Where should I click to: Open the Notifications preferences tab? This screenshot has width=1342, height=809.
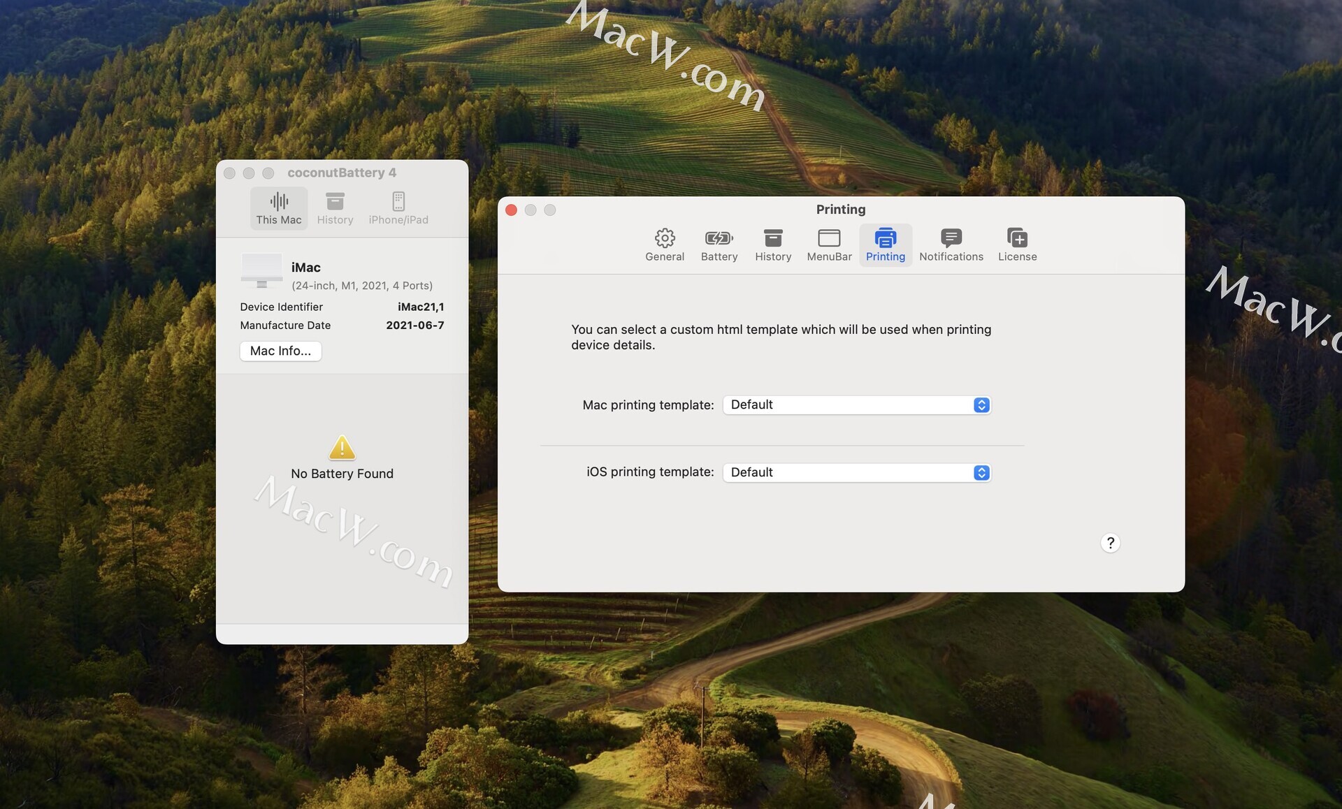pyautogui.click(x=951, y=245)
